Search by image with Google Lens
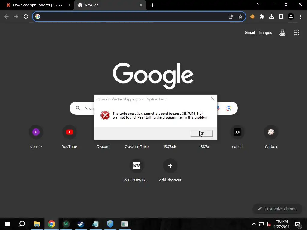Screen dimensions: 307x230 pos(229,108)
